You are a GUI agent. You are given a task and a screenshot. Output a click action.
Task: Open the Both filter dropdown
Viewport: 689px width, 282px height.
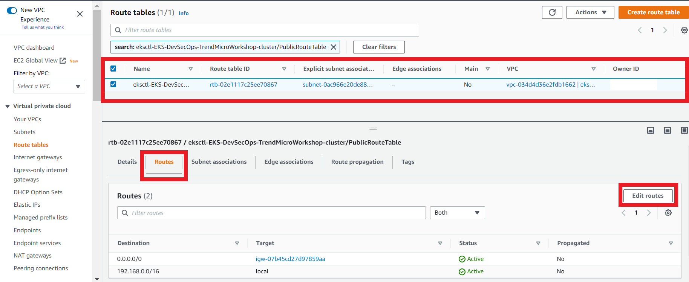click(x=457, y=213)
